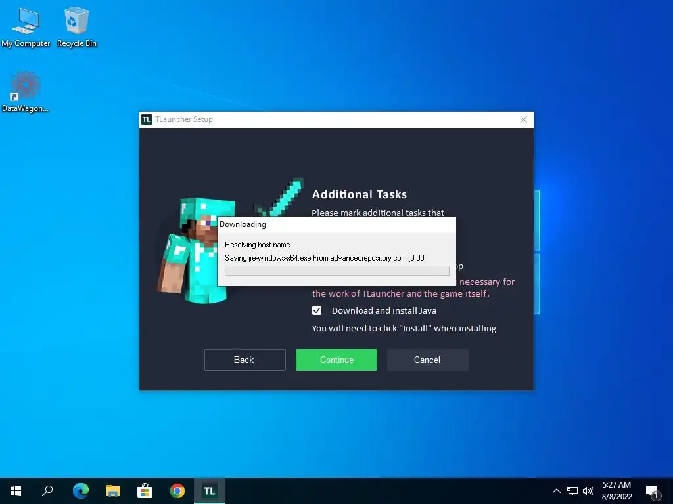
Task: Show hidden system tray icons
Action: (x=556, y=491)
